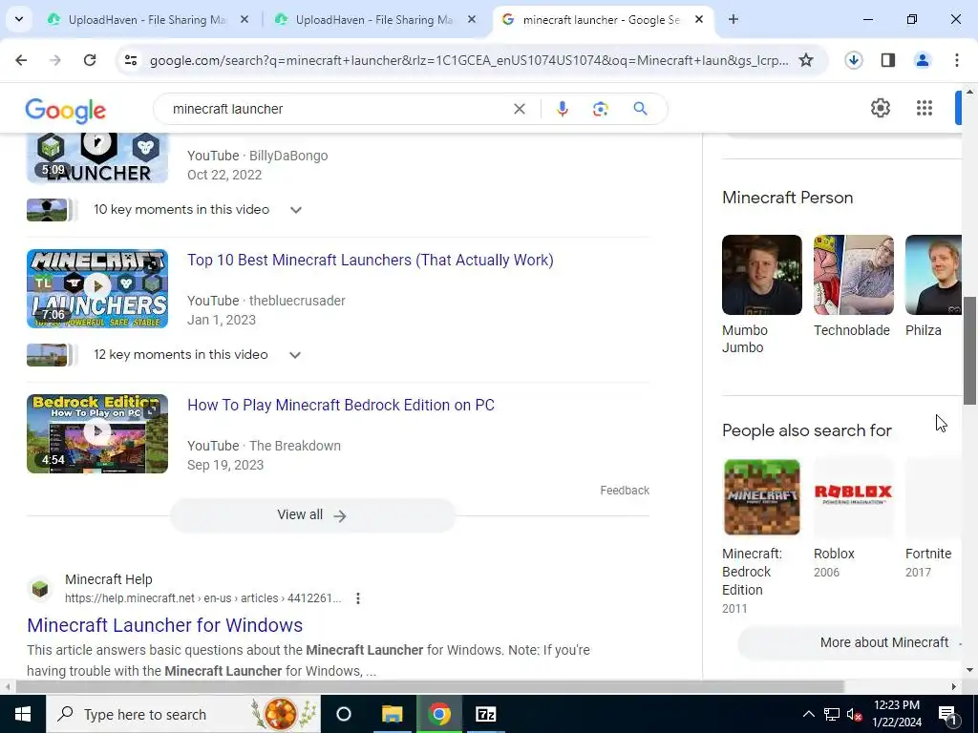Go to Google homepage via logo
Image resolution: width=978 pixels, height=733 pixels.
(x=66, y=111)
